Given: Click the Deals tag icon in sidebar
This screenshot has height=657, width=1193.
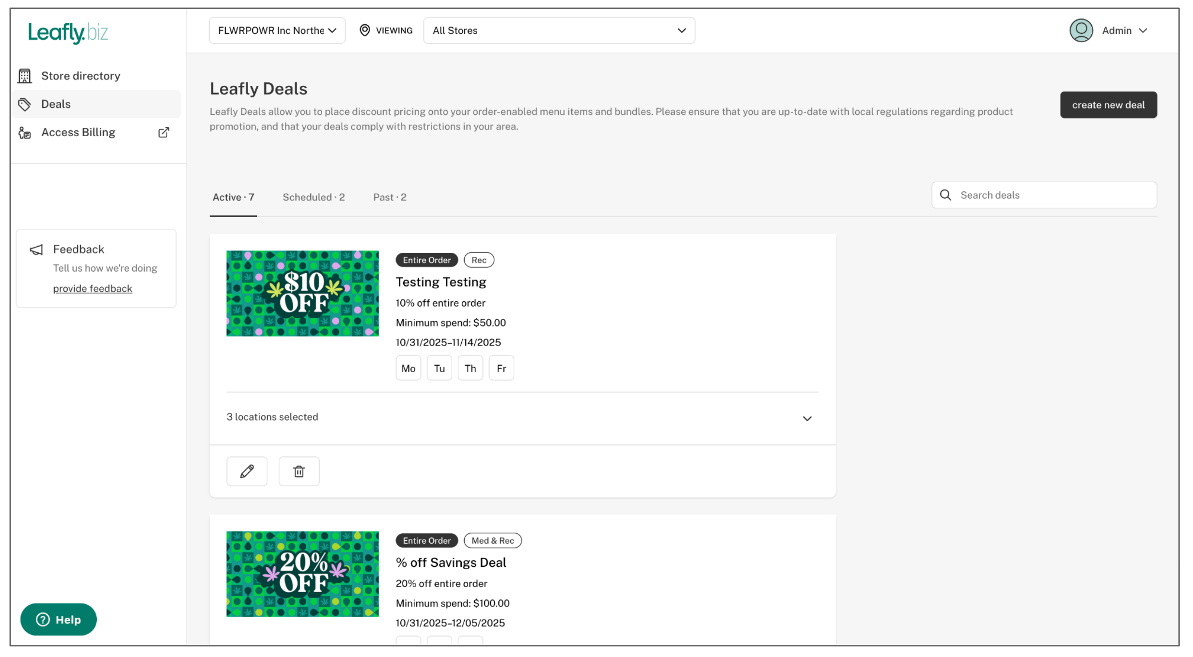Looking at the screenshot, I should (25, 104).
